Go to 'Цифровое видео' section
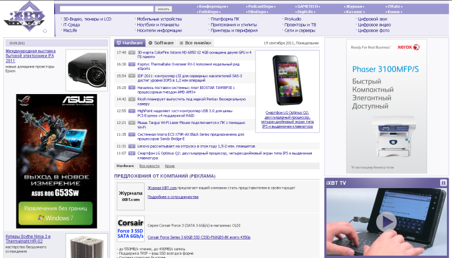Image resolution: width=452 pixels, height=258 pixels. [x=374, y=25]
